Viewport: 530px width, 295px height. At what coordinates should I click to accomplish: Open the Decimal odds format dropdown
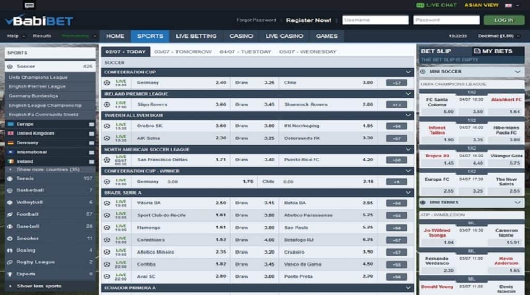point(499,36)
